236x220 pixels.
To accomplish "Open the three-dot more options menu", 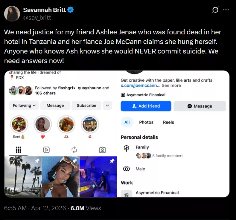I will (x=226, y=10).
